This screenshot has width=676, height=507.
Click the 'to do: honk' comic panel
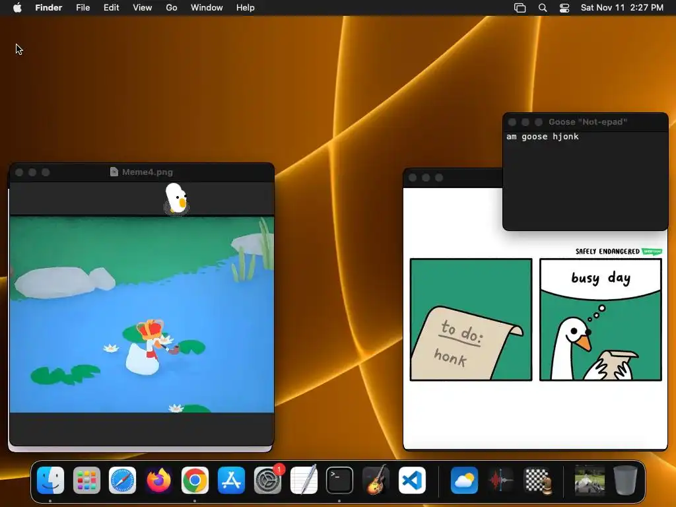471,320
